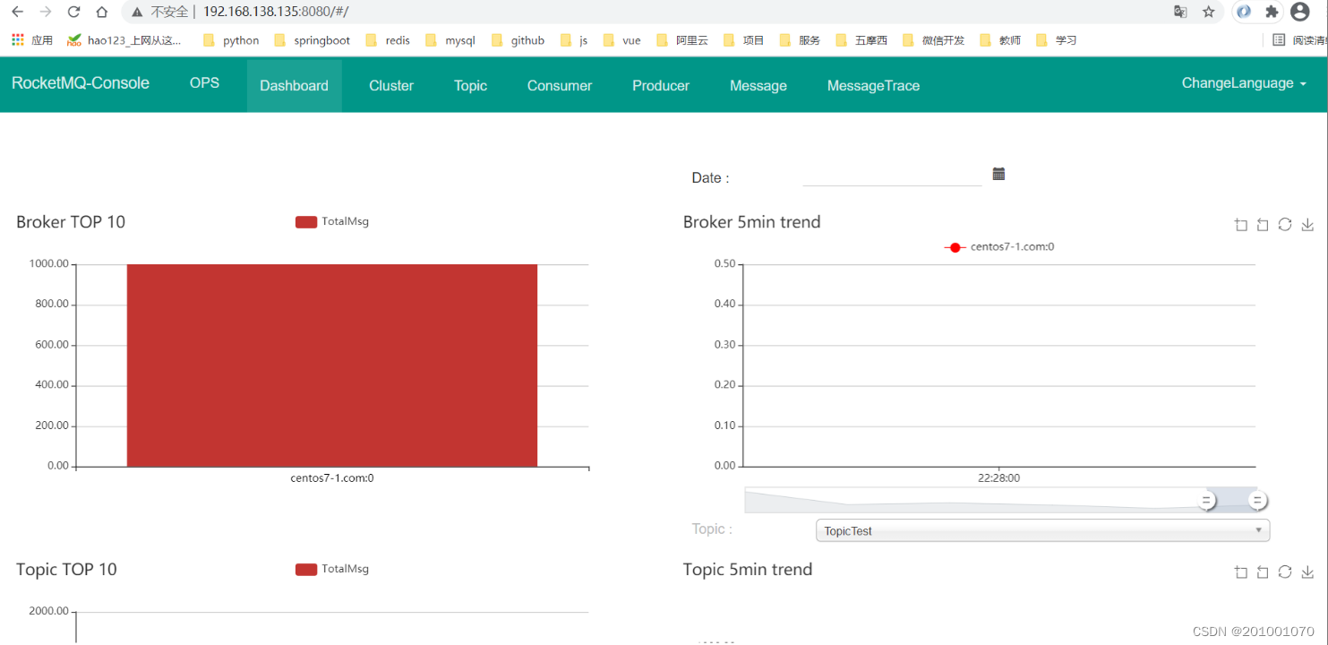Open the 服务 bookmark folder
The width and height of the screenshot is (1328, 645).
[x=801, y=40]
